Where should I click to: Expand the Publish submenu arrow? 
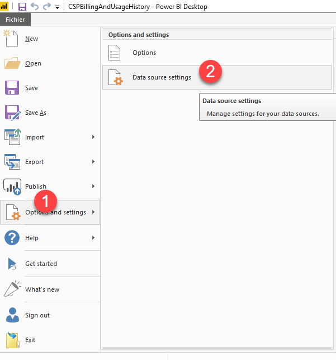point(93,186)
